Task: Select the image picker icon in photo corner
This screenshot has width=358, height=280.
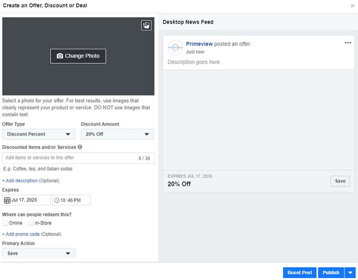Action: coord(146,25)
